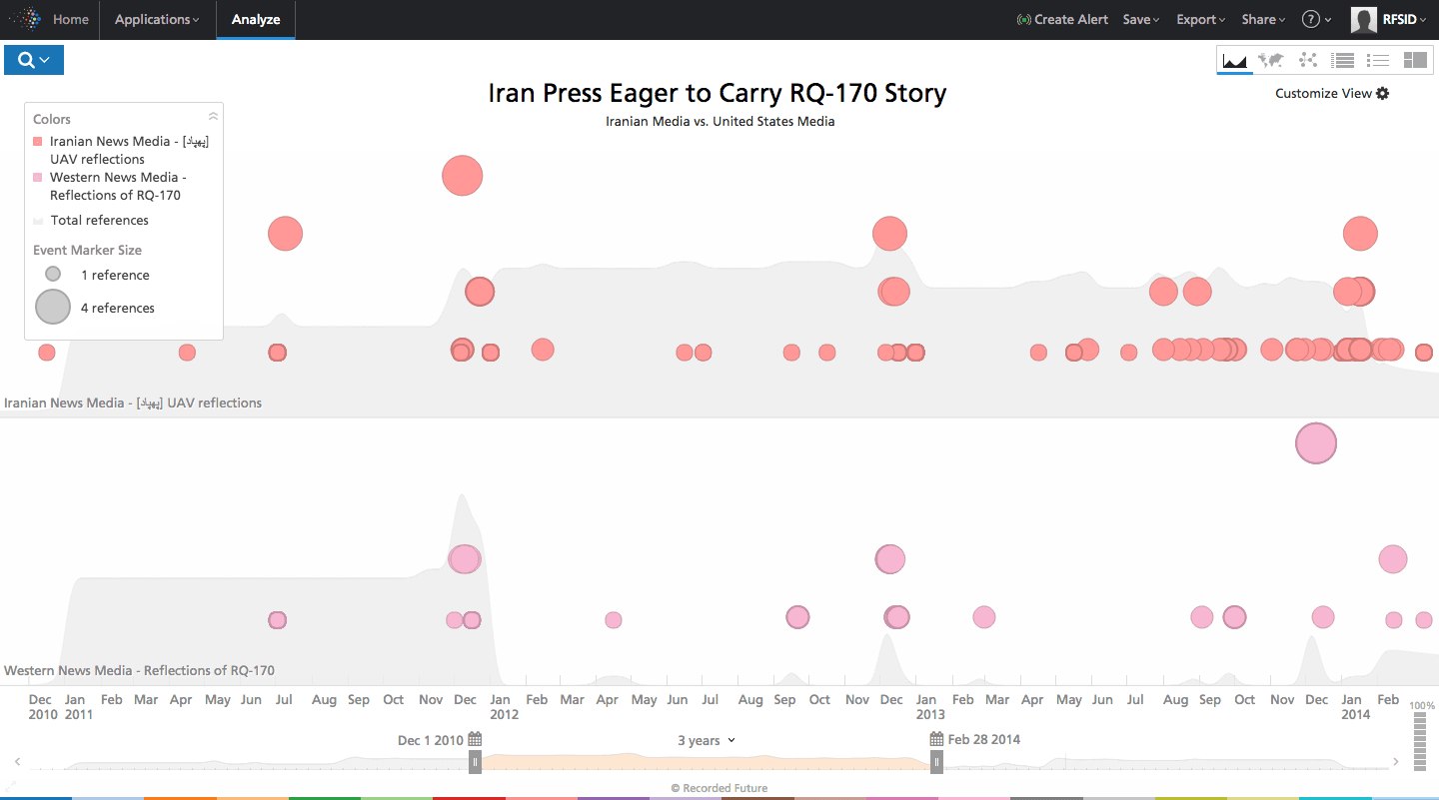Click the left arrow of the overview timeline

click(19, 762)
